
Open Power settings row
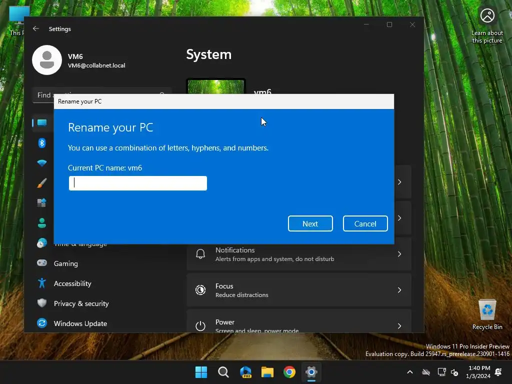coord(299,321)
